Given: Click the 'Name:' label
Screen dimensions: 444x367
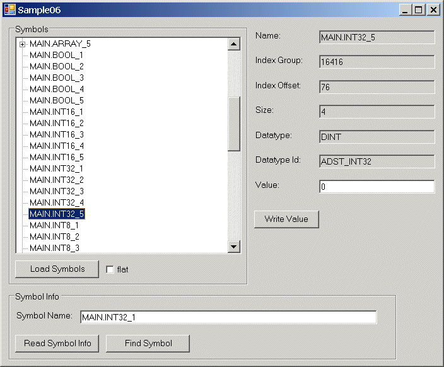Looking at the screenshot, I should click(x=267, y=36).
